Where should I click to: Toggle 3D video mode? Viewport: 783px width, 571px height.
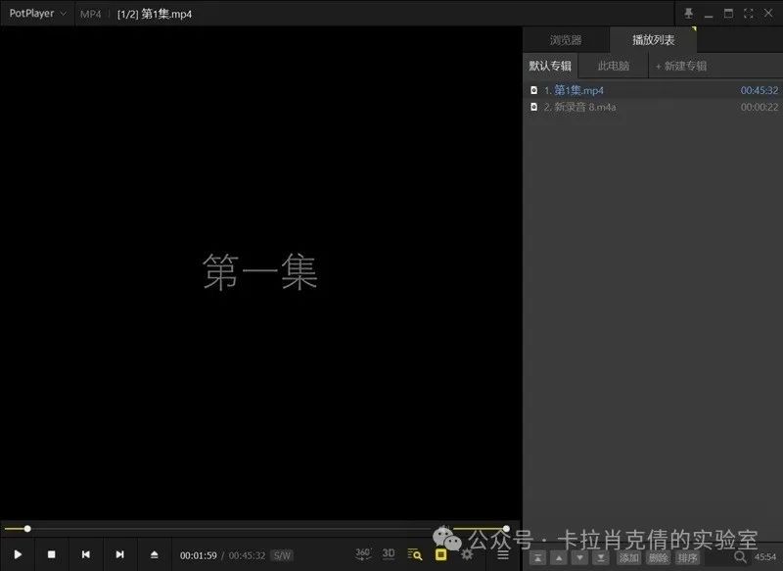(388, 554)
